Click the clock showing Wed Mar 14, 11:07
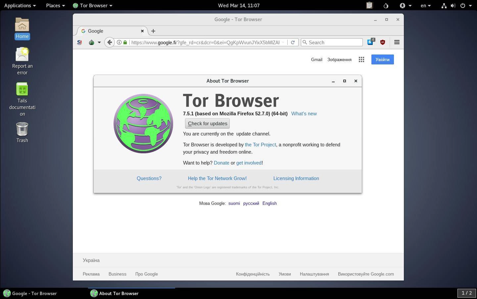 (x=239, y=5)
